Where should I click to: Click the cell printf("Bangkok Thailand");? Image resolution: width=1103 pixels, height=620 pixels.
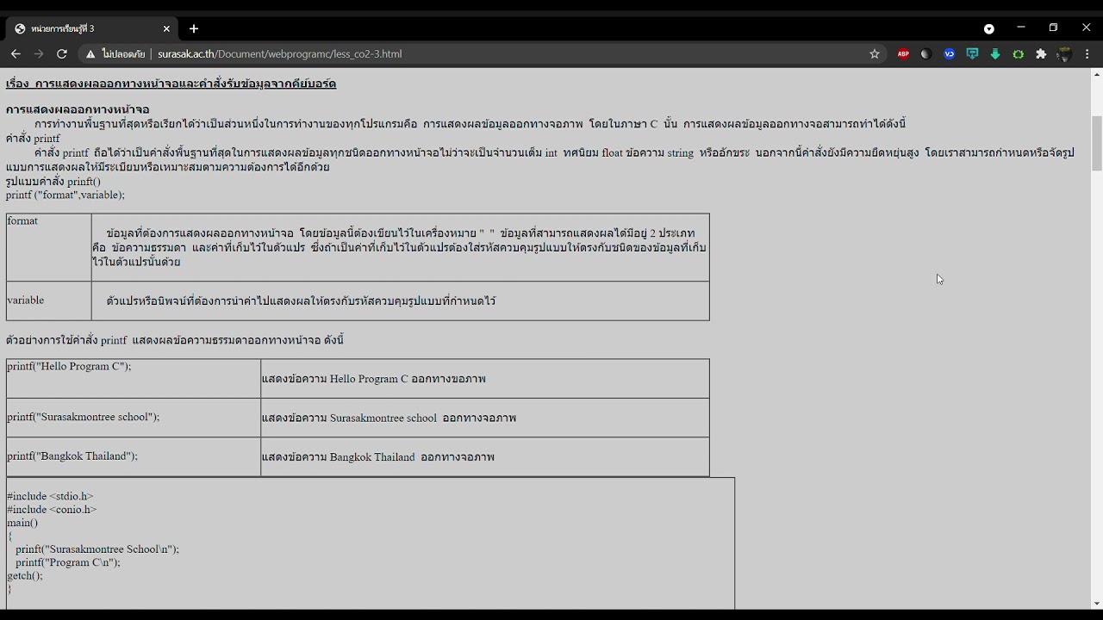pos(134,456)
